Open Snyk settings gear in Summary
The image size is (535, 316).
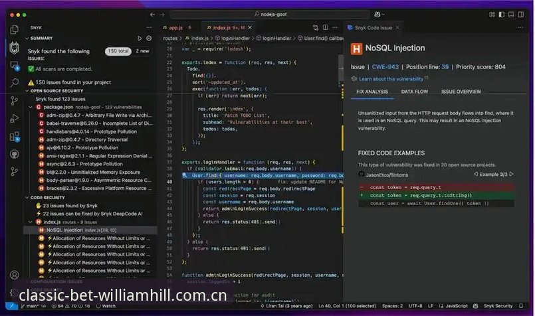pyautogui.click(x=149, y=39)
